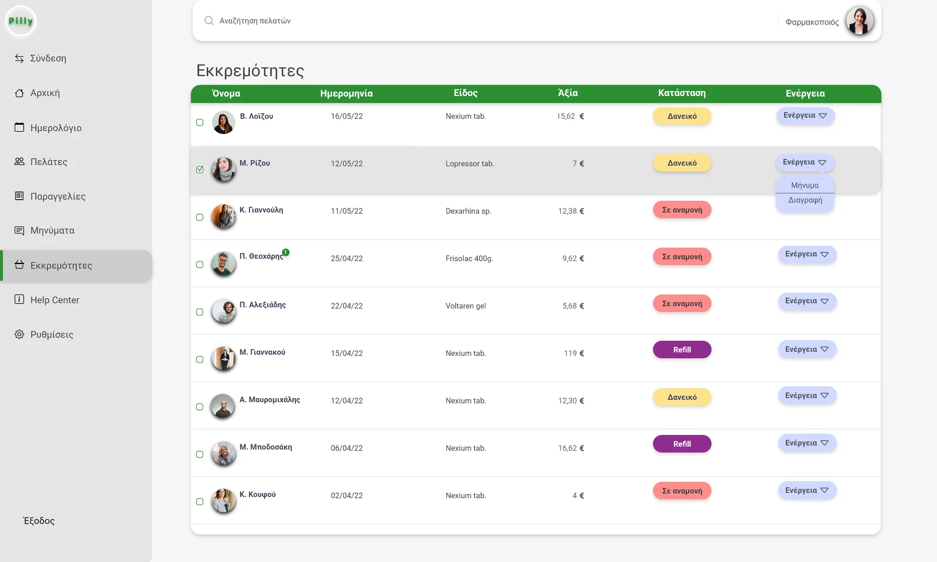Click Σε αναμονή status for Κ. Κουφού
This screenshot has width=937, height=562.
tap(682, 491)
